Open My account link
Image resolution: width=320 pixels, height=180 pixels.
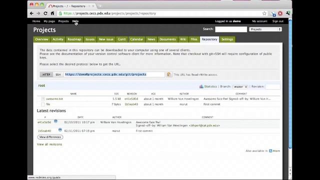pyautogui.click(x=259, y=21)
